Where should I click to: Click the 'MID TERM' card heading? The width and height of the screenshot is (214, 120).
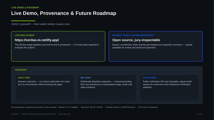click(x=85, y=78)
